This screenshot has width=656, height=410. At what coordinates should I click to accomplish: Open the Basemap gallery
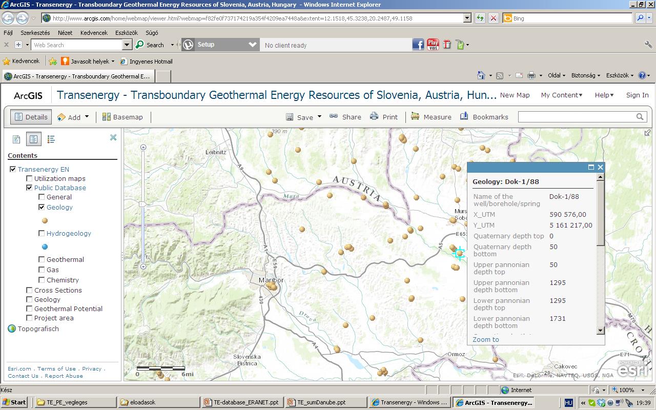(x=122, y=117)
